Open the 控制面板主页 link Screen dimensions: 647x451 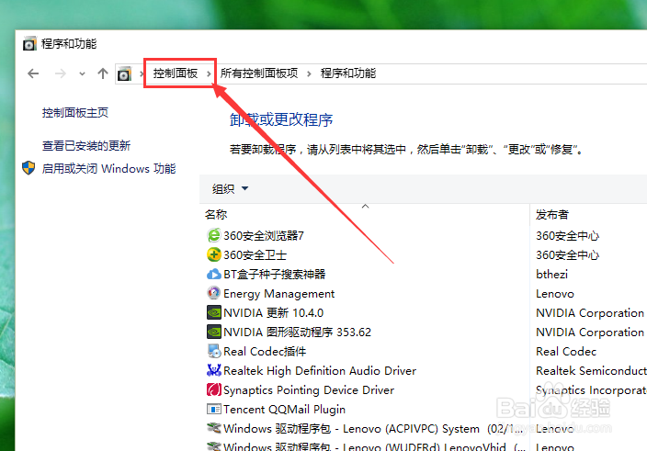75,113
